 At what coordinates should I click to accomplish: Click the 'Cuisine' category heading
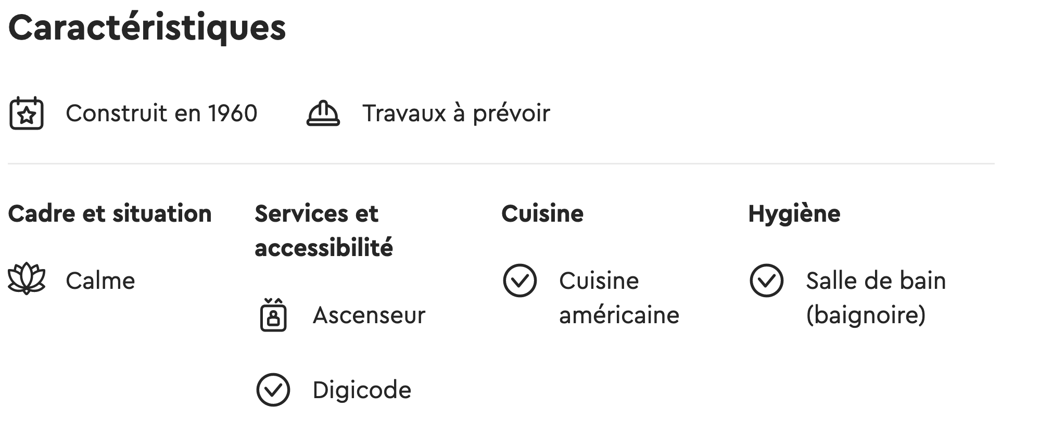[542, 214]
